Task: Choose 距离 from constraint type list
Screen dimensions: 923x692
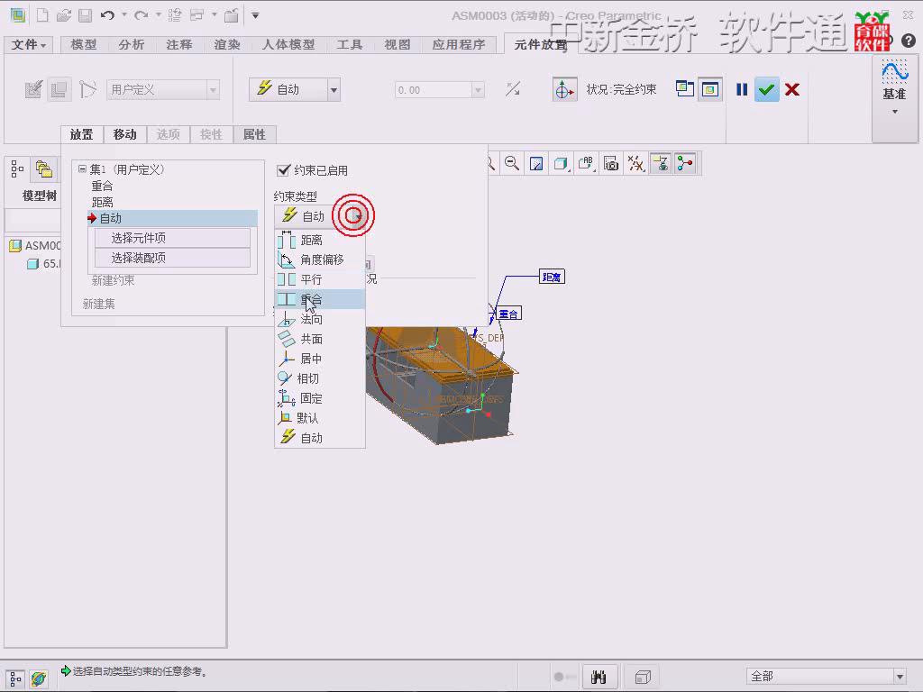Action: (x=320, y=240)
